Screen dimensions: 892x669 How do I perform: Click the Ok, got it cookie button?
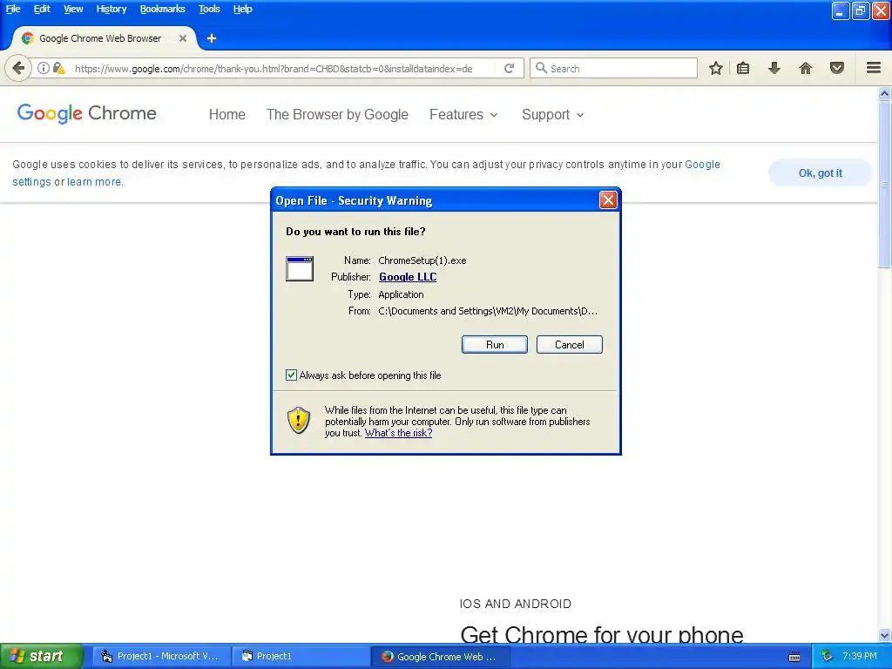[x=820, y=173]
